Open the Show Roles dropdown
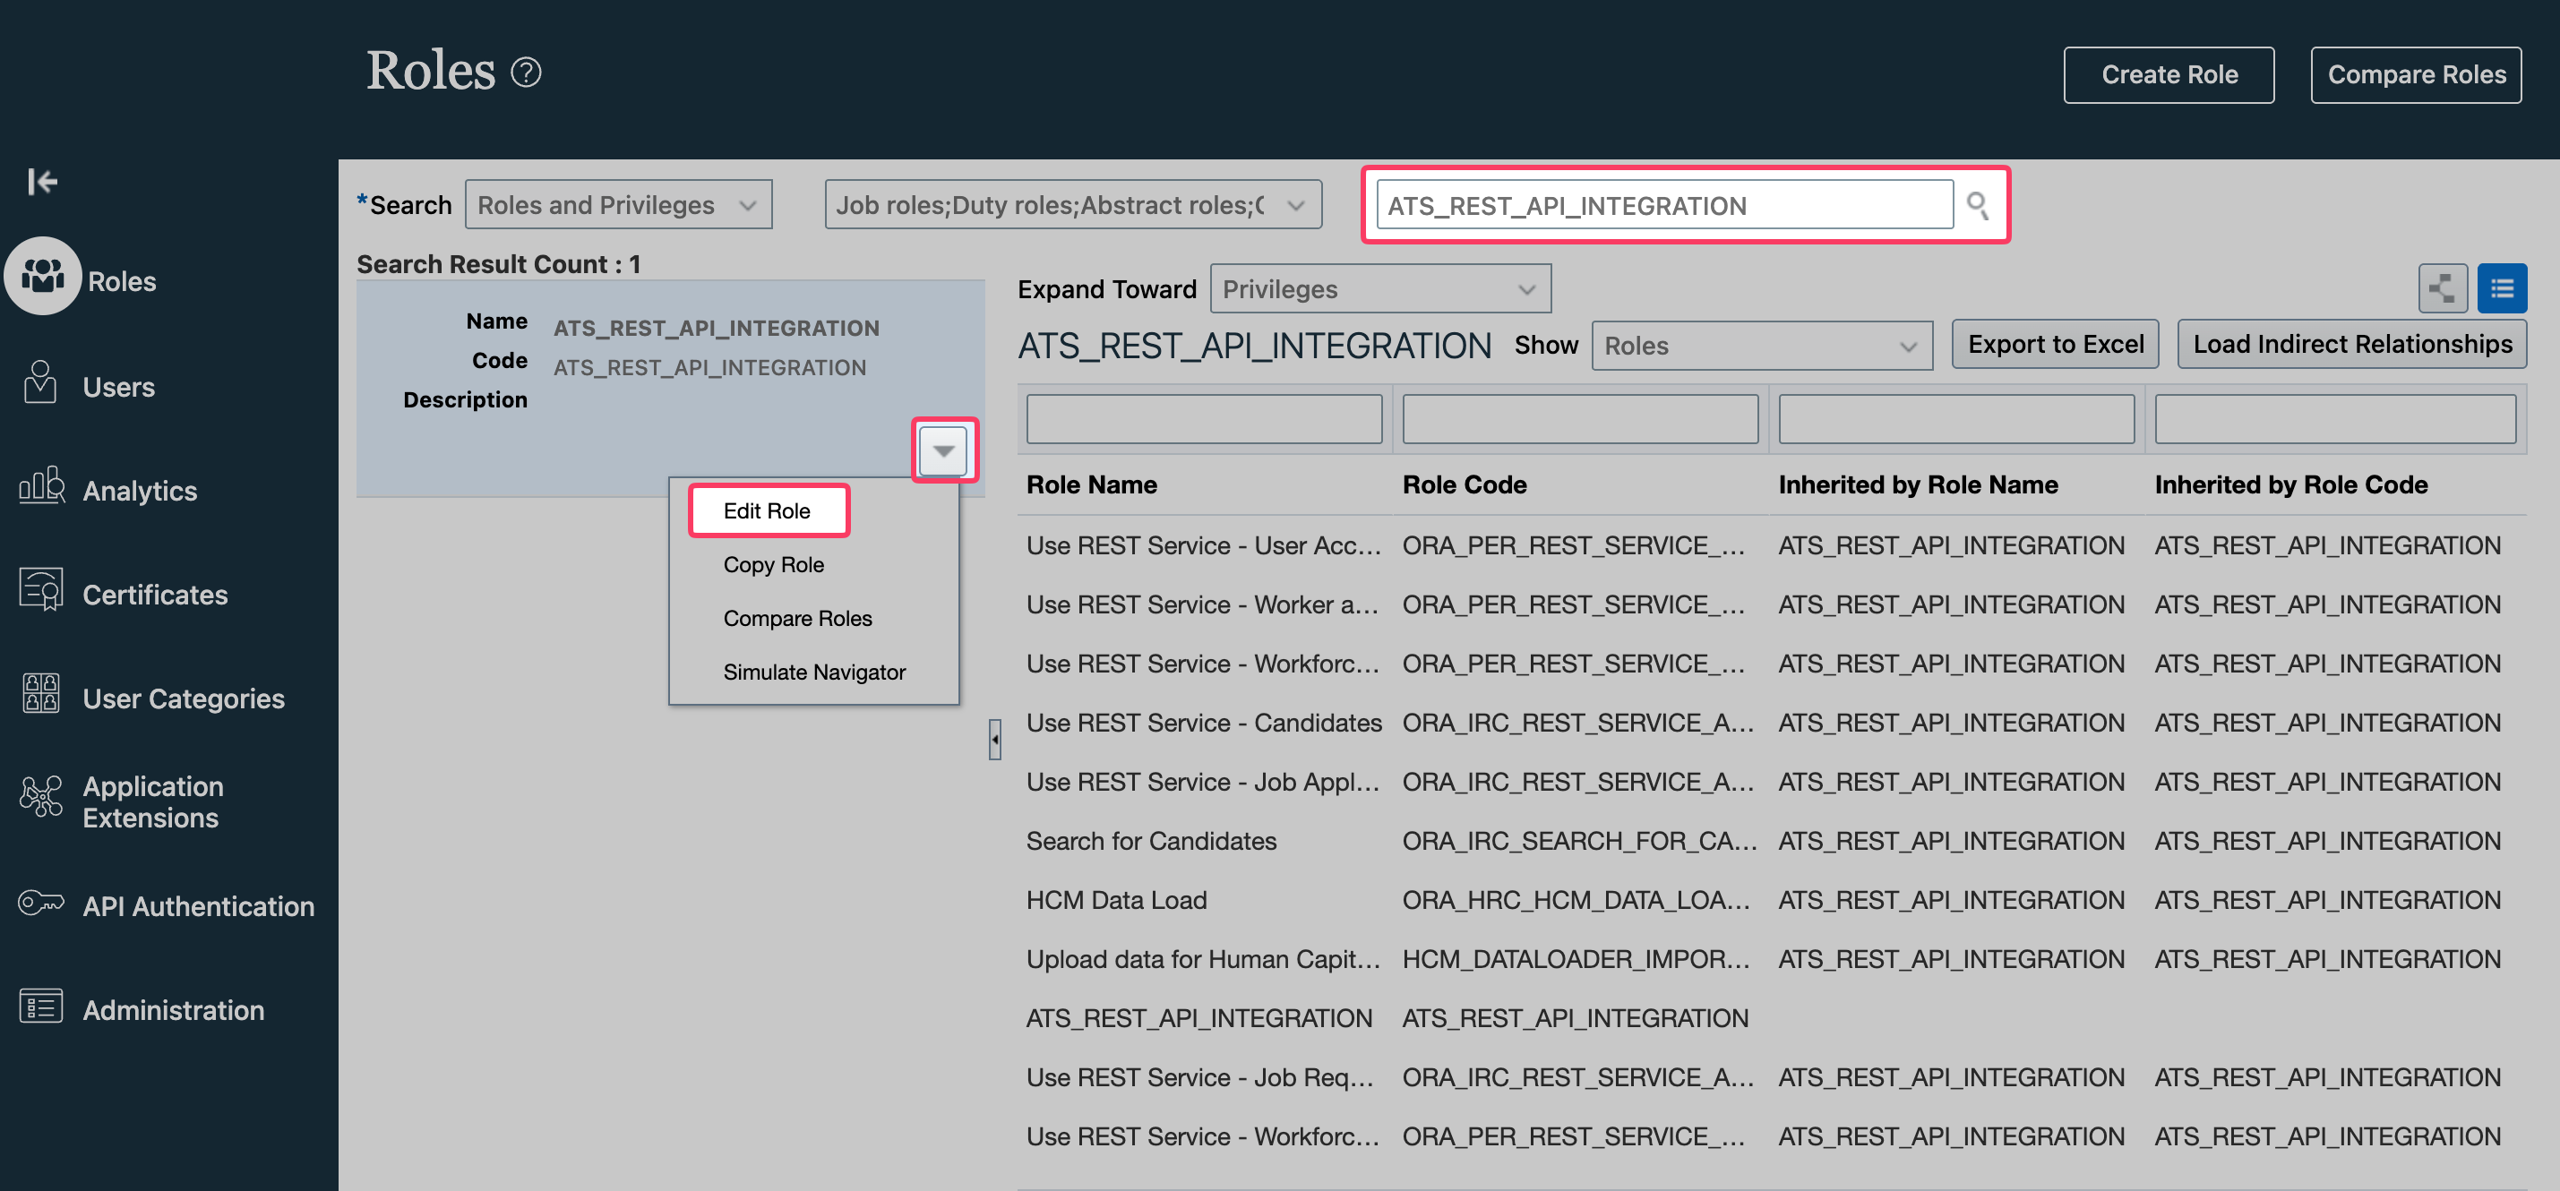 point(1761,346)
